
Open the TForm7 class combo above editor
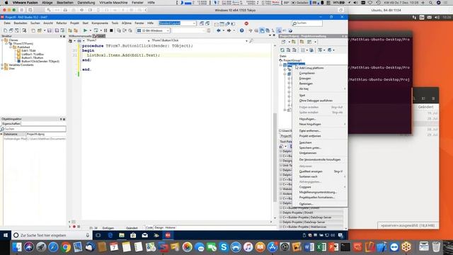117,40
